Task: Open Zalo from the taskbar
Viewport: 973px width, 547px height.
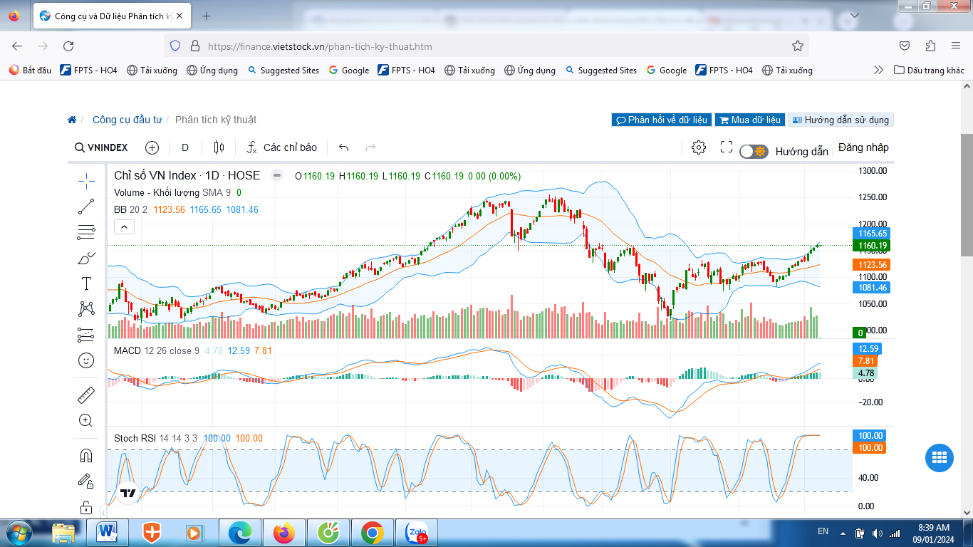Action: (x=416, y=533)
